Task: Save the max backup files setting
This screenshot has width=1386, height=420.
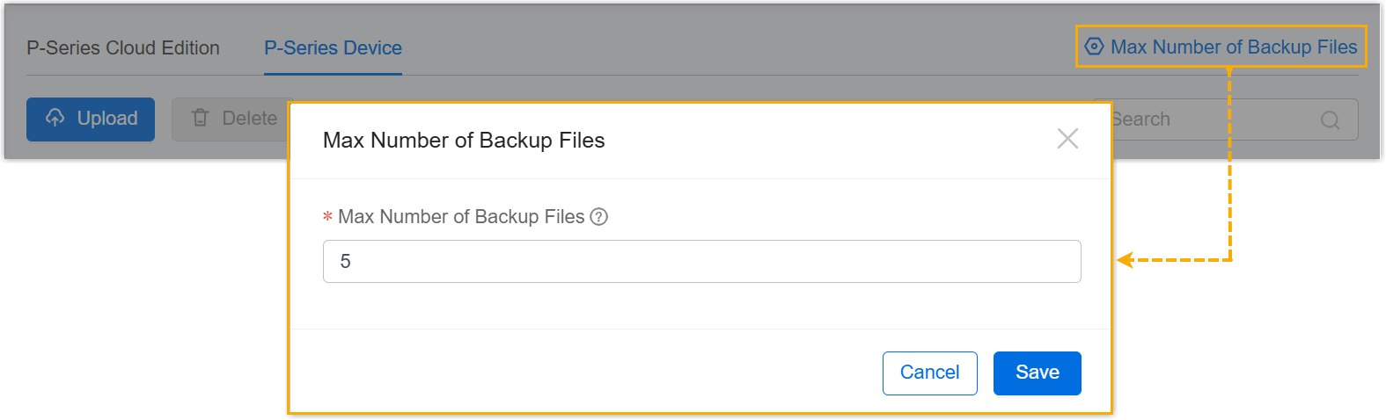Action: pyautogui.click(x=1037, y=373)
